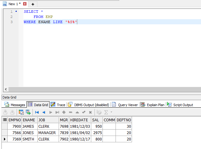This screenshot has width=201, height=149.
Task: Place cursor on SELECT * line
Action: pyautogui.click(x=33, y=12)
